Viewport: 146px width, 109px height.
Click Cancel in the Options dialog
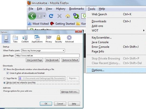[60, 104]
